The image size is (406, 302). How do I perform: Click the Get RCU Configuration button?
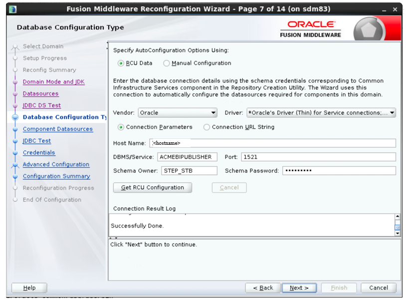click(153, 187)
